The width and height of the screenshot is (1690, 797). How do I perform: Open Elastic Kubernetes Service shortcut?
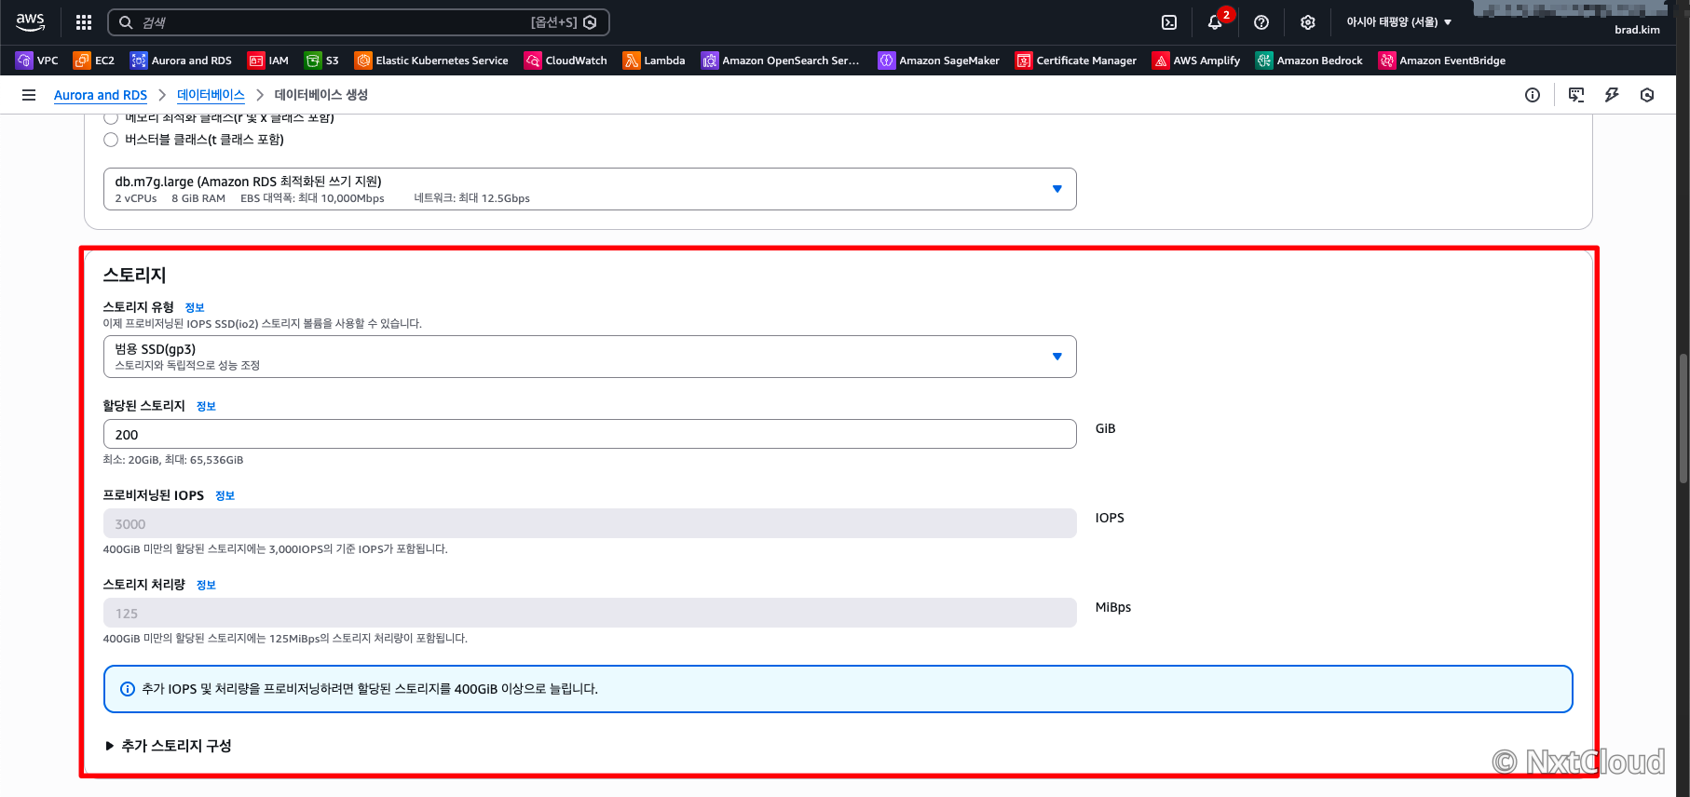(431, 61)
